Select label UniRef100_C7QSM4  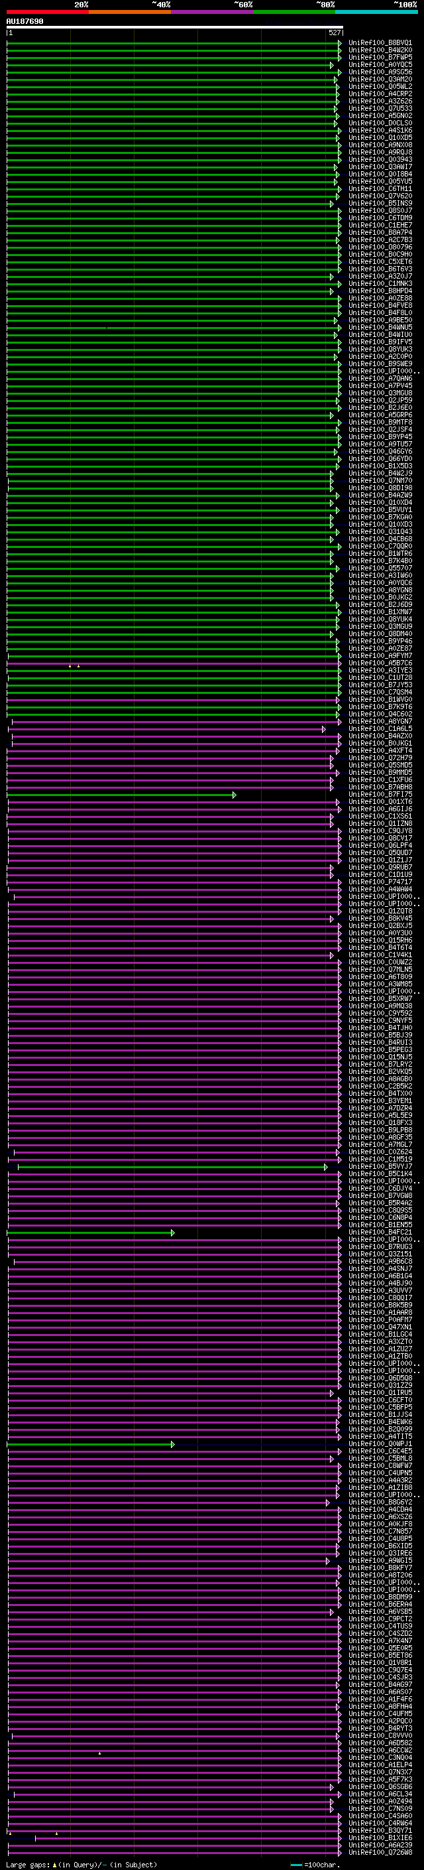[x=380, y=692]
